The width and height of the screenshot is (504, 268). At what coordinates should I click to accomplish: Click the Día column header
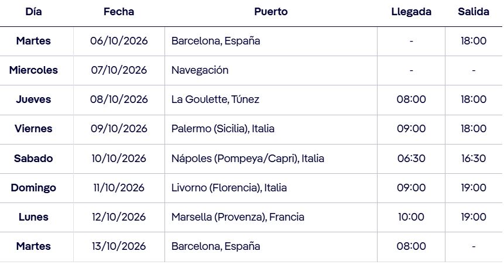click(33, 12)
